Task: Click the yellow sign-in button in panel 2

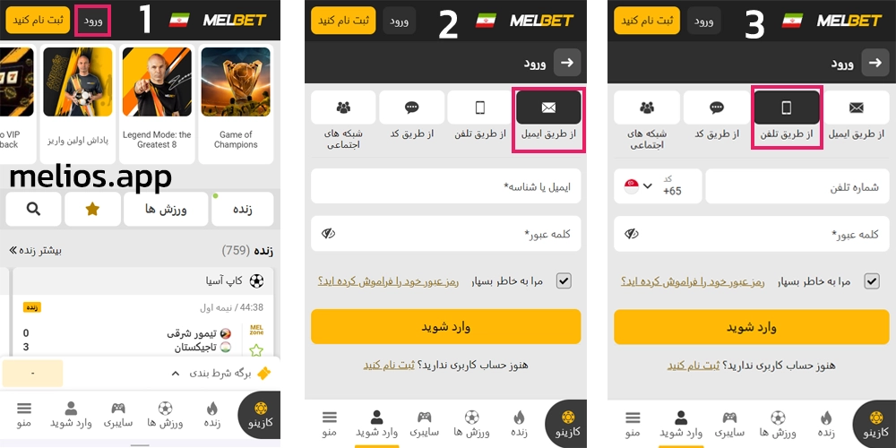Action: (445, 327)
